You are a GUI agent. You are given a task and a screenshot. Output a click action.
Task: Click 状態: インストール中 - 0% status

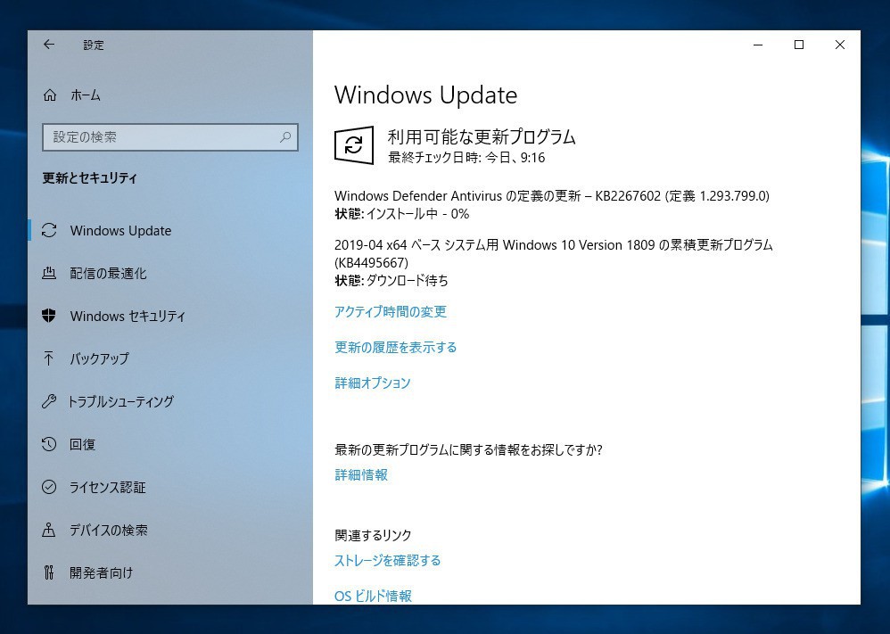pyautogui.click(x=402, y=214)
